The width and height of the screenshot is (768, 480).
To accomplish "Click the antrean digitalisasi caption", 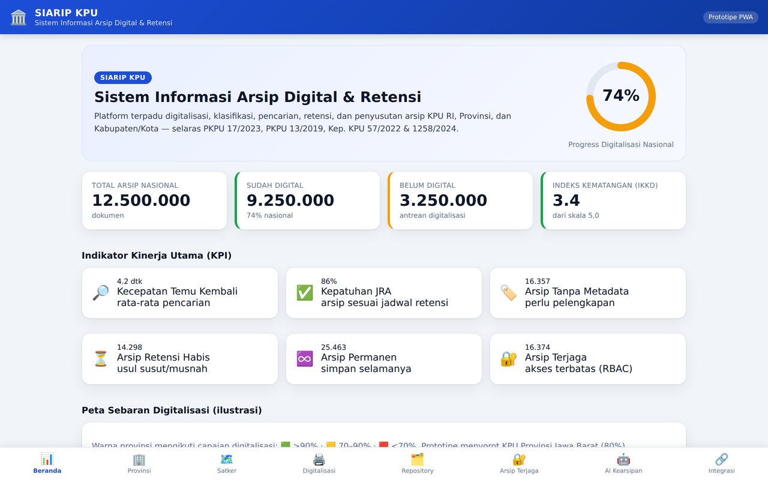I will pyautogui.click(x=432, y=215).
